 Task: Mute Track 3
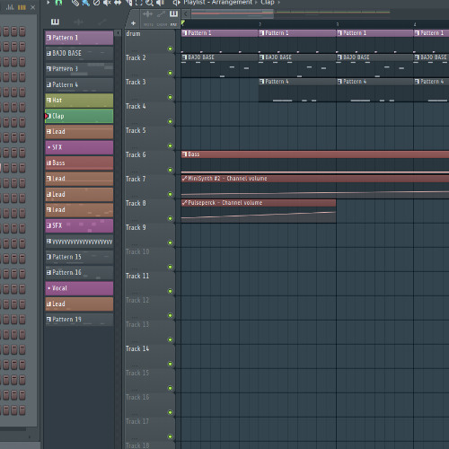point(170,97)
